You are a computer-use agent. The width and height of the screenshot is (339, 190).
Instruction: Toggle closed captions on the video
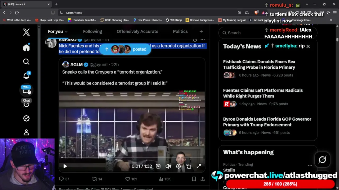[x=158, y=166]
